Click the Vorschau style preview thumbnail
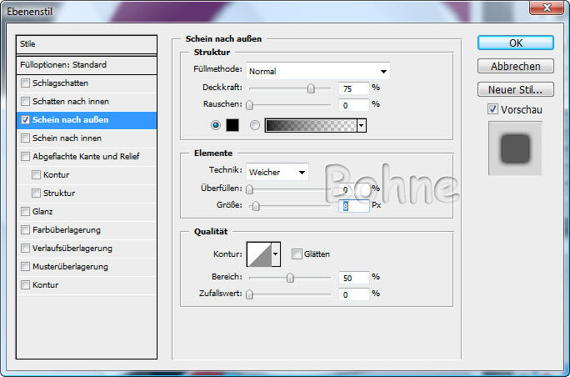Viewport: 570px width, 377px height. click(x=515, y=148)
